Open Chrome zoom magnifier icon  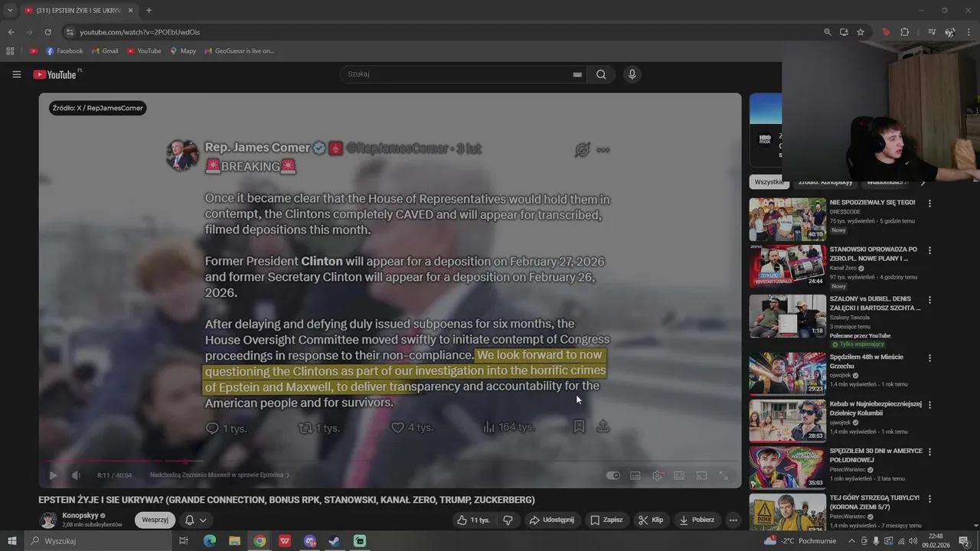pos(828,32)
